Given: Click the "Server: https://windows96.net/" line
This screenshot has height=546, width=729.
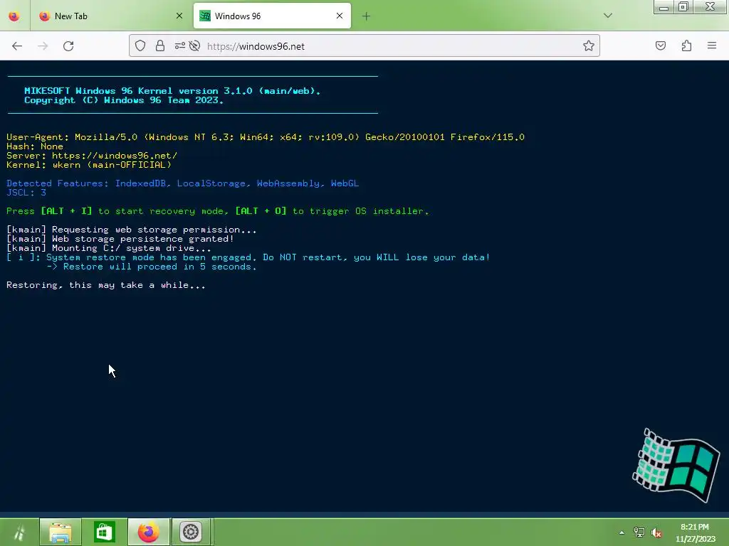Looking at the screenshot, I should tap(92, 156).
